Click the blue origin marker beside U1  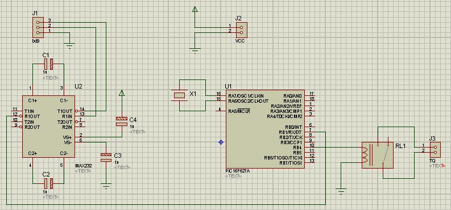[x=221, y=142]
